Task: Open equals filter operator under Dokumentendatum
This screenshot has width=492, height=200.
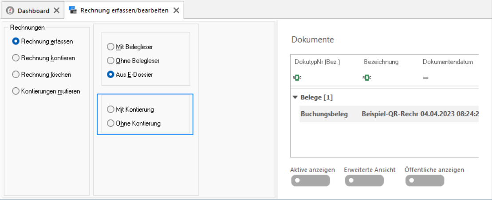Action: pos(426,78)
